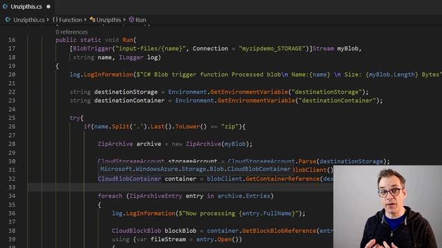The height and width of the screenshot is (248, 442).
Task: Expand the breadcrumb arrow after Function
Action: pyautogui.click(x=86, y=20)
